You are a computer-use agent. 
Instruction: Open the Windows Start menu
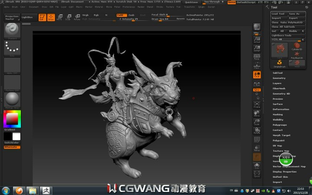click(x=6, y=191)
